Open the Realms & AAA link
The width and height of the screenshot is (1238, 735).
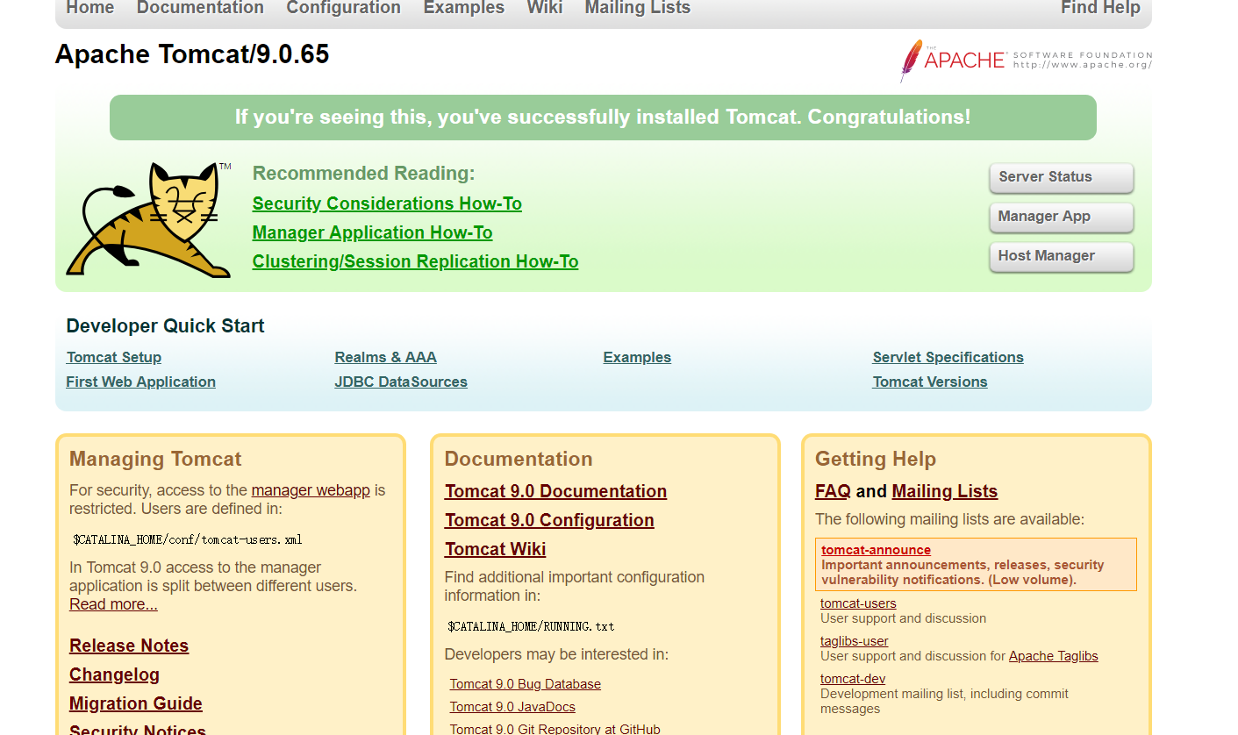pos(385,357)
